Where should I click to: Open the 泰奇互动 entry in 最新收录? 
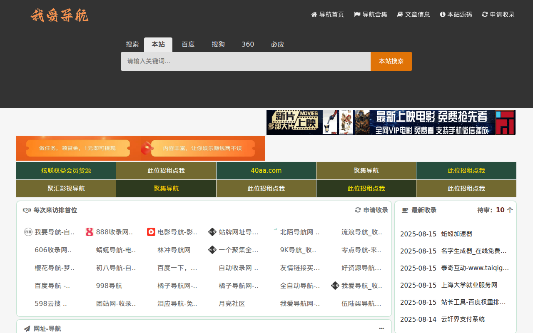click(x=475, y=268)
